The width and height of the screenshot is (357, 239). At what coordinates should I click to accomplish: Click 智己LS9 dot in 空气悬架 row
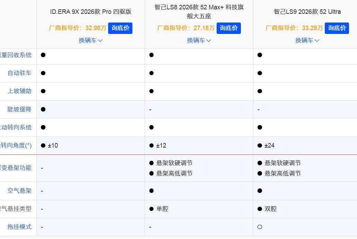[260, 191]
